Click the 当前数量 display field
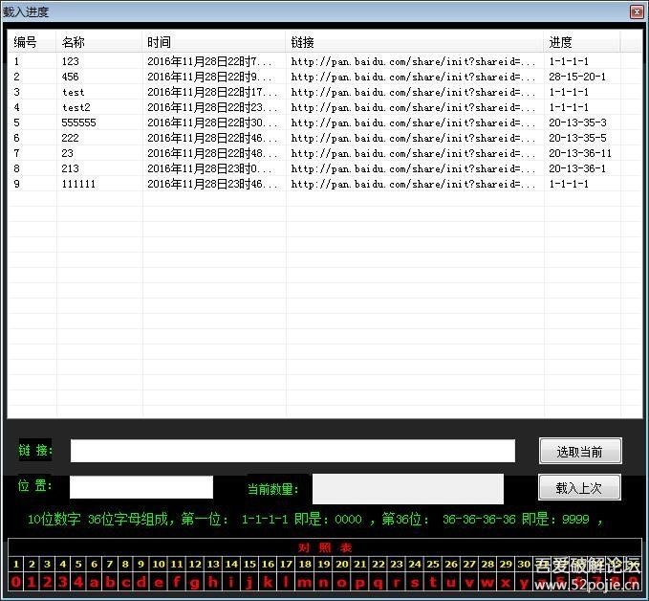 pyautogui.click(x=407, y=488)
